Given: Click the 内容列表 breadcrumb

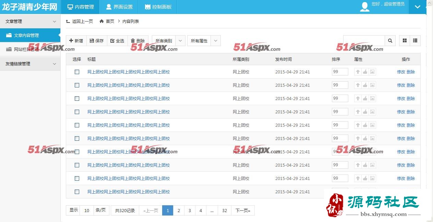Looking at the screenshot, I should click(x=131, y=21).
